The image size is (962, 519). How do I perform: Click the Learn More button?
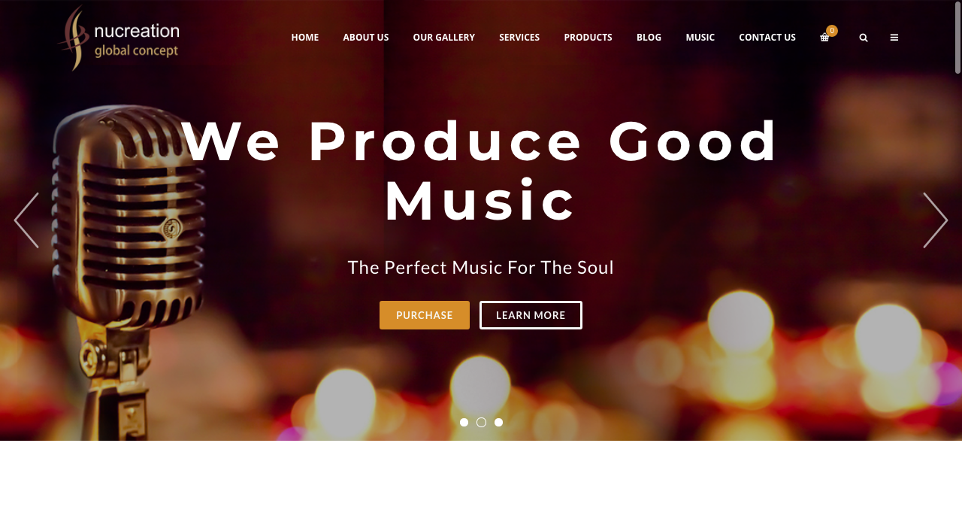click(x=531, y=315)
